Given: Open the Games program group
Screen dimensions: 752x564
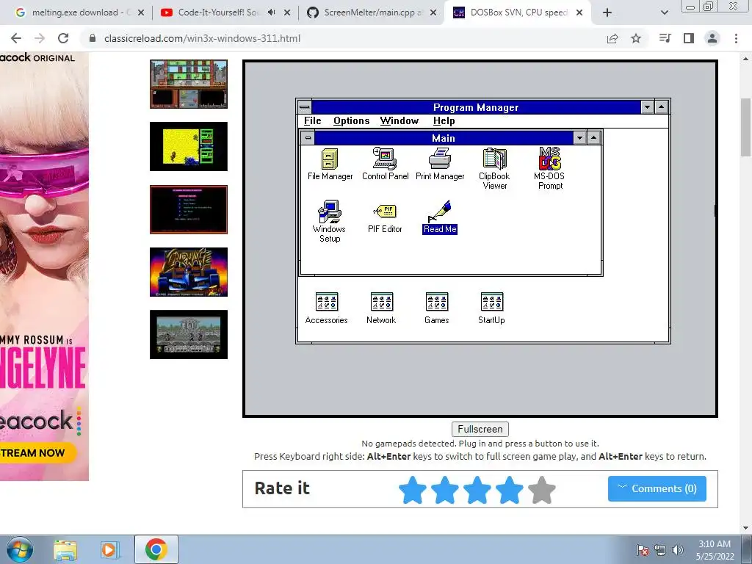Looking at the screenshot, I should click(x=437, y=308).
